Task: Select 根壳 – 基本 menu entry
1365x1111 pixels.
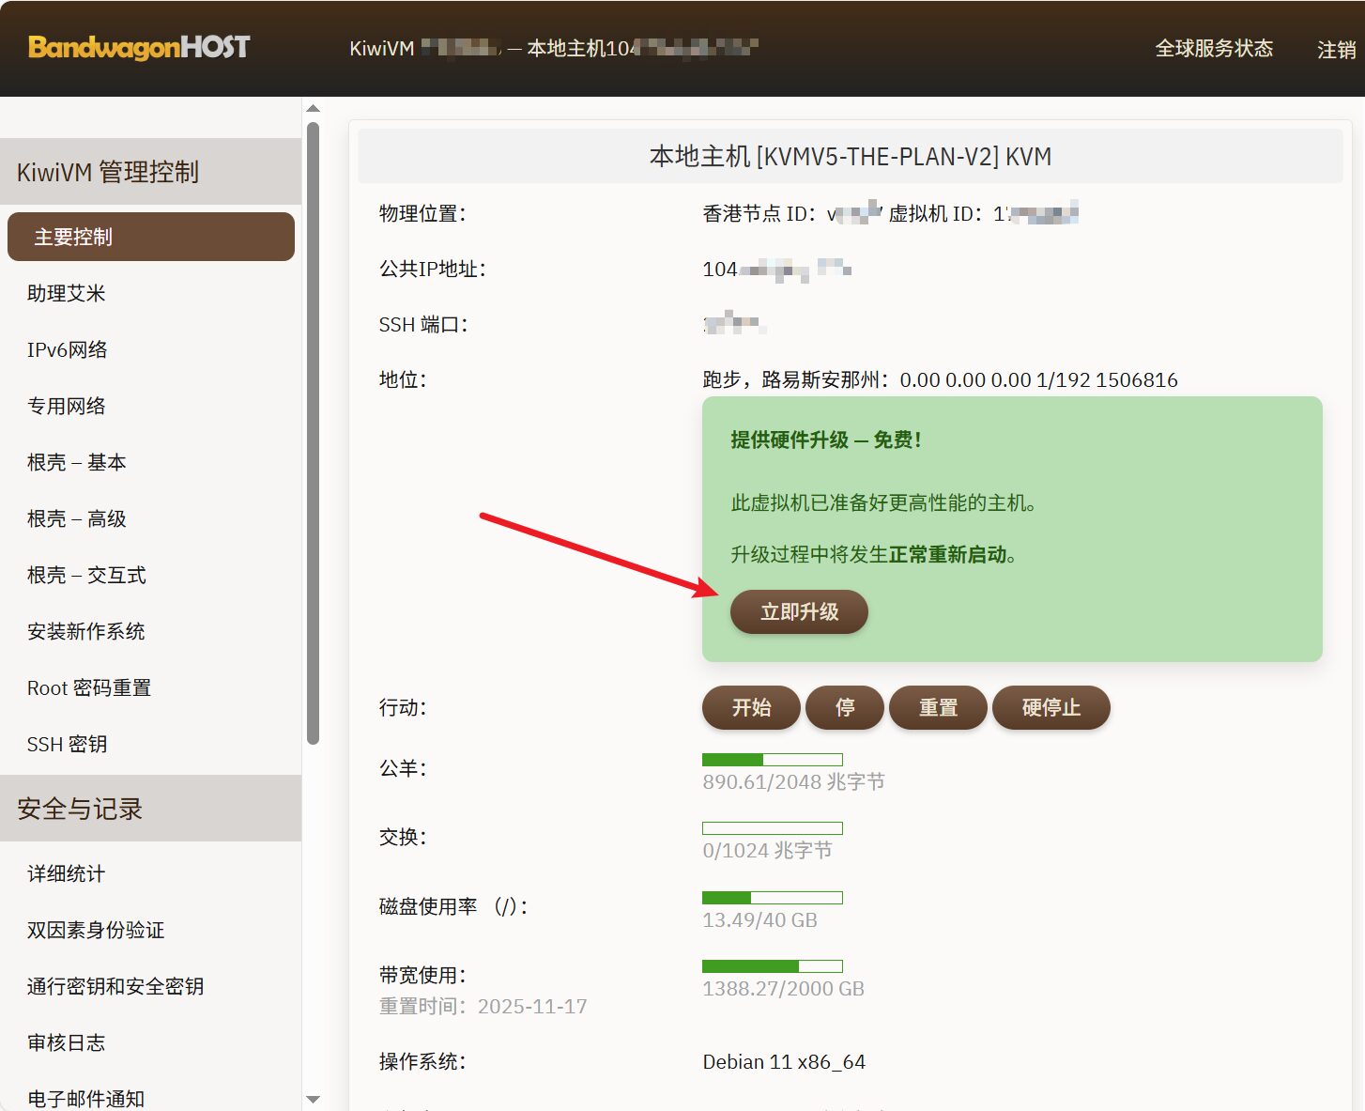Action: 77,462
